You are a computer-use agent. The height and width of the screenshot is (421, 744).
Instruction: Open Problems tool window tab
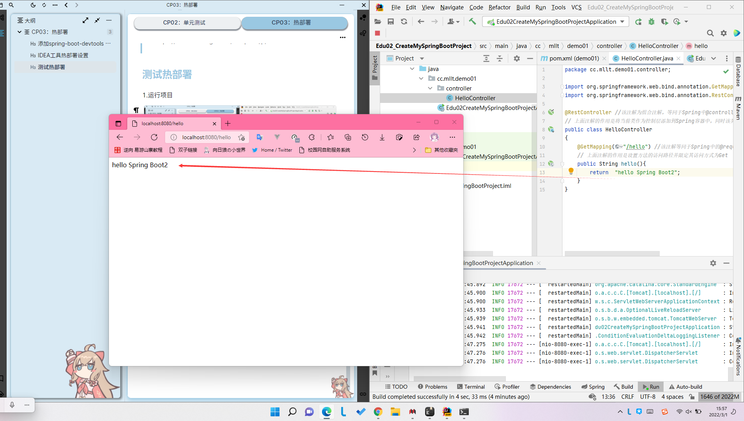[x=433, y=387]
